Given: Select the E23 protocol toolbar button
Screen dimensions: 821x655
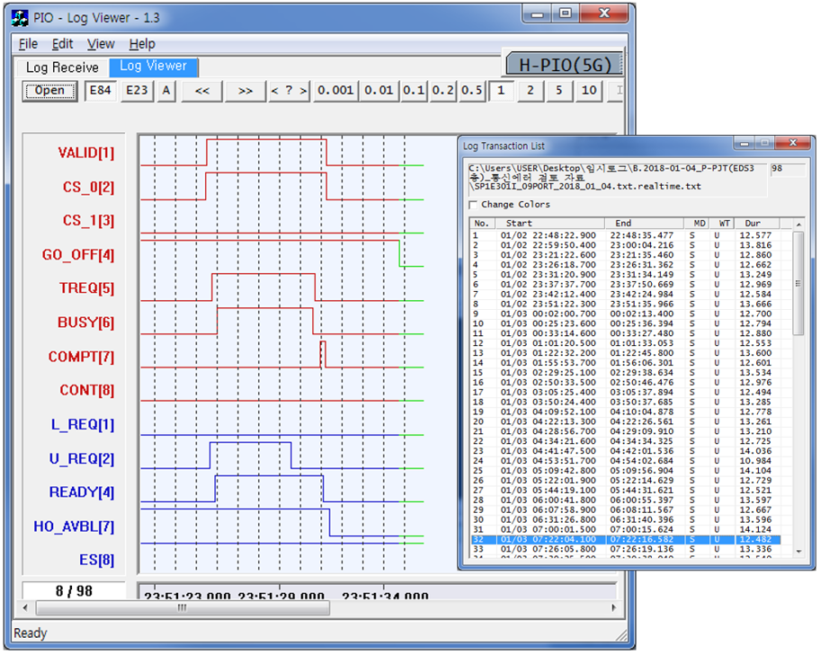Looking at the screenshot, I should click(x=137, y=91).
